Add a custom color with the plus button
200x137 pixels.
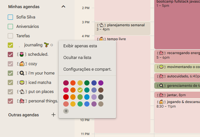(66, 111)
